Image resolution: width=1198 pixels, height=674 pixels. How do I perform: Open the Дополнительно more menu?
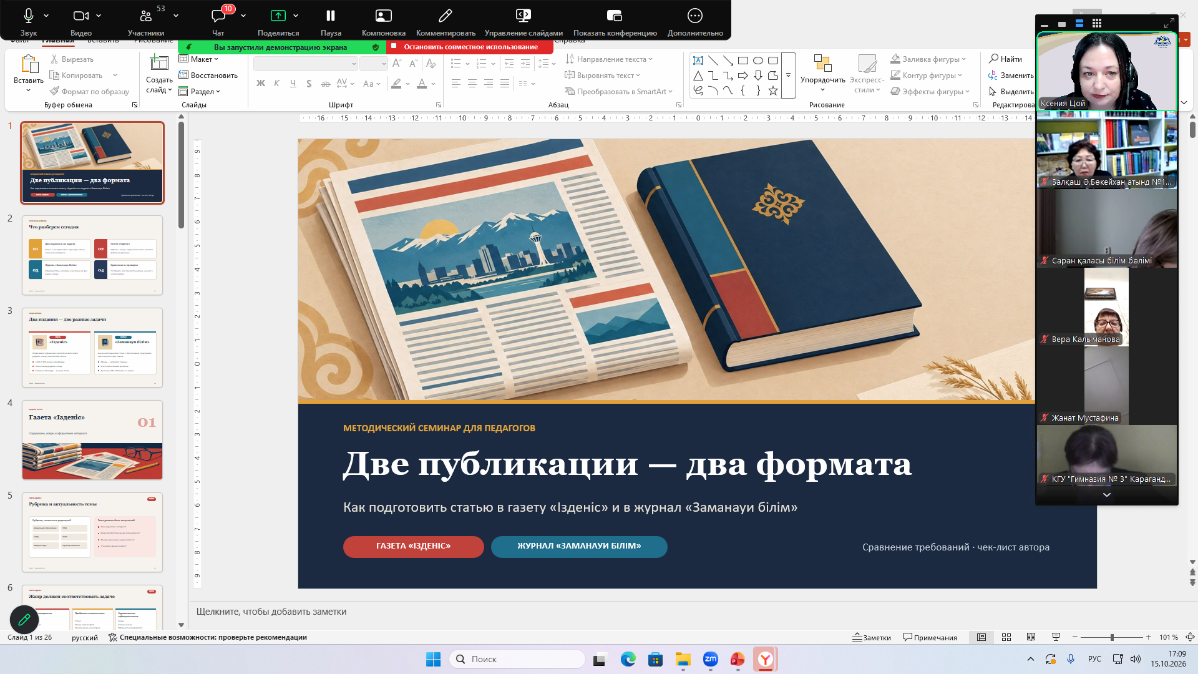coord(695,21)
